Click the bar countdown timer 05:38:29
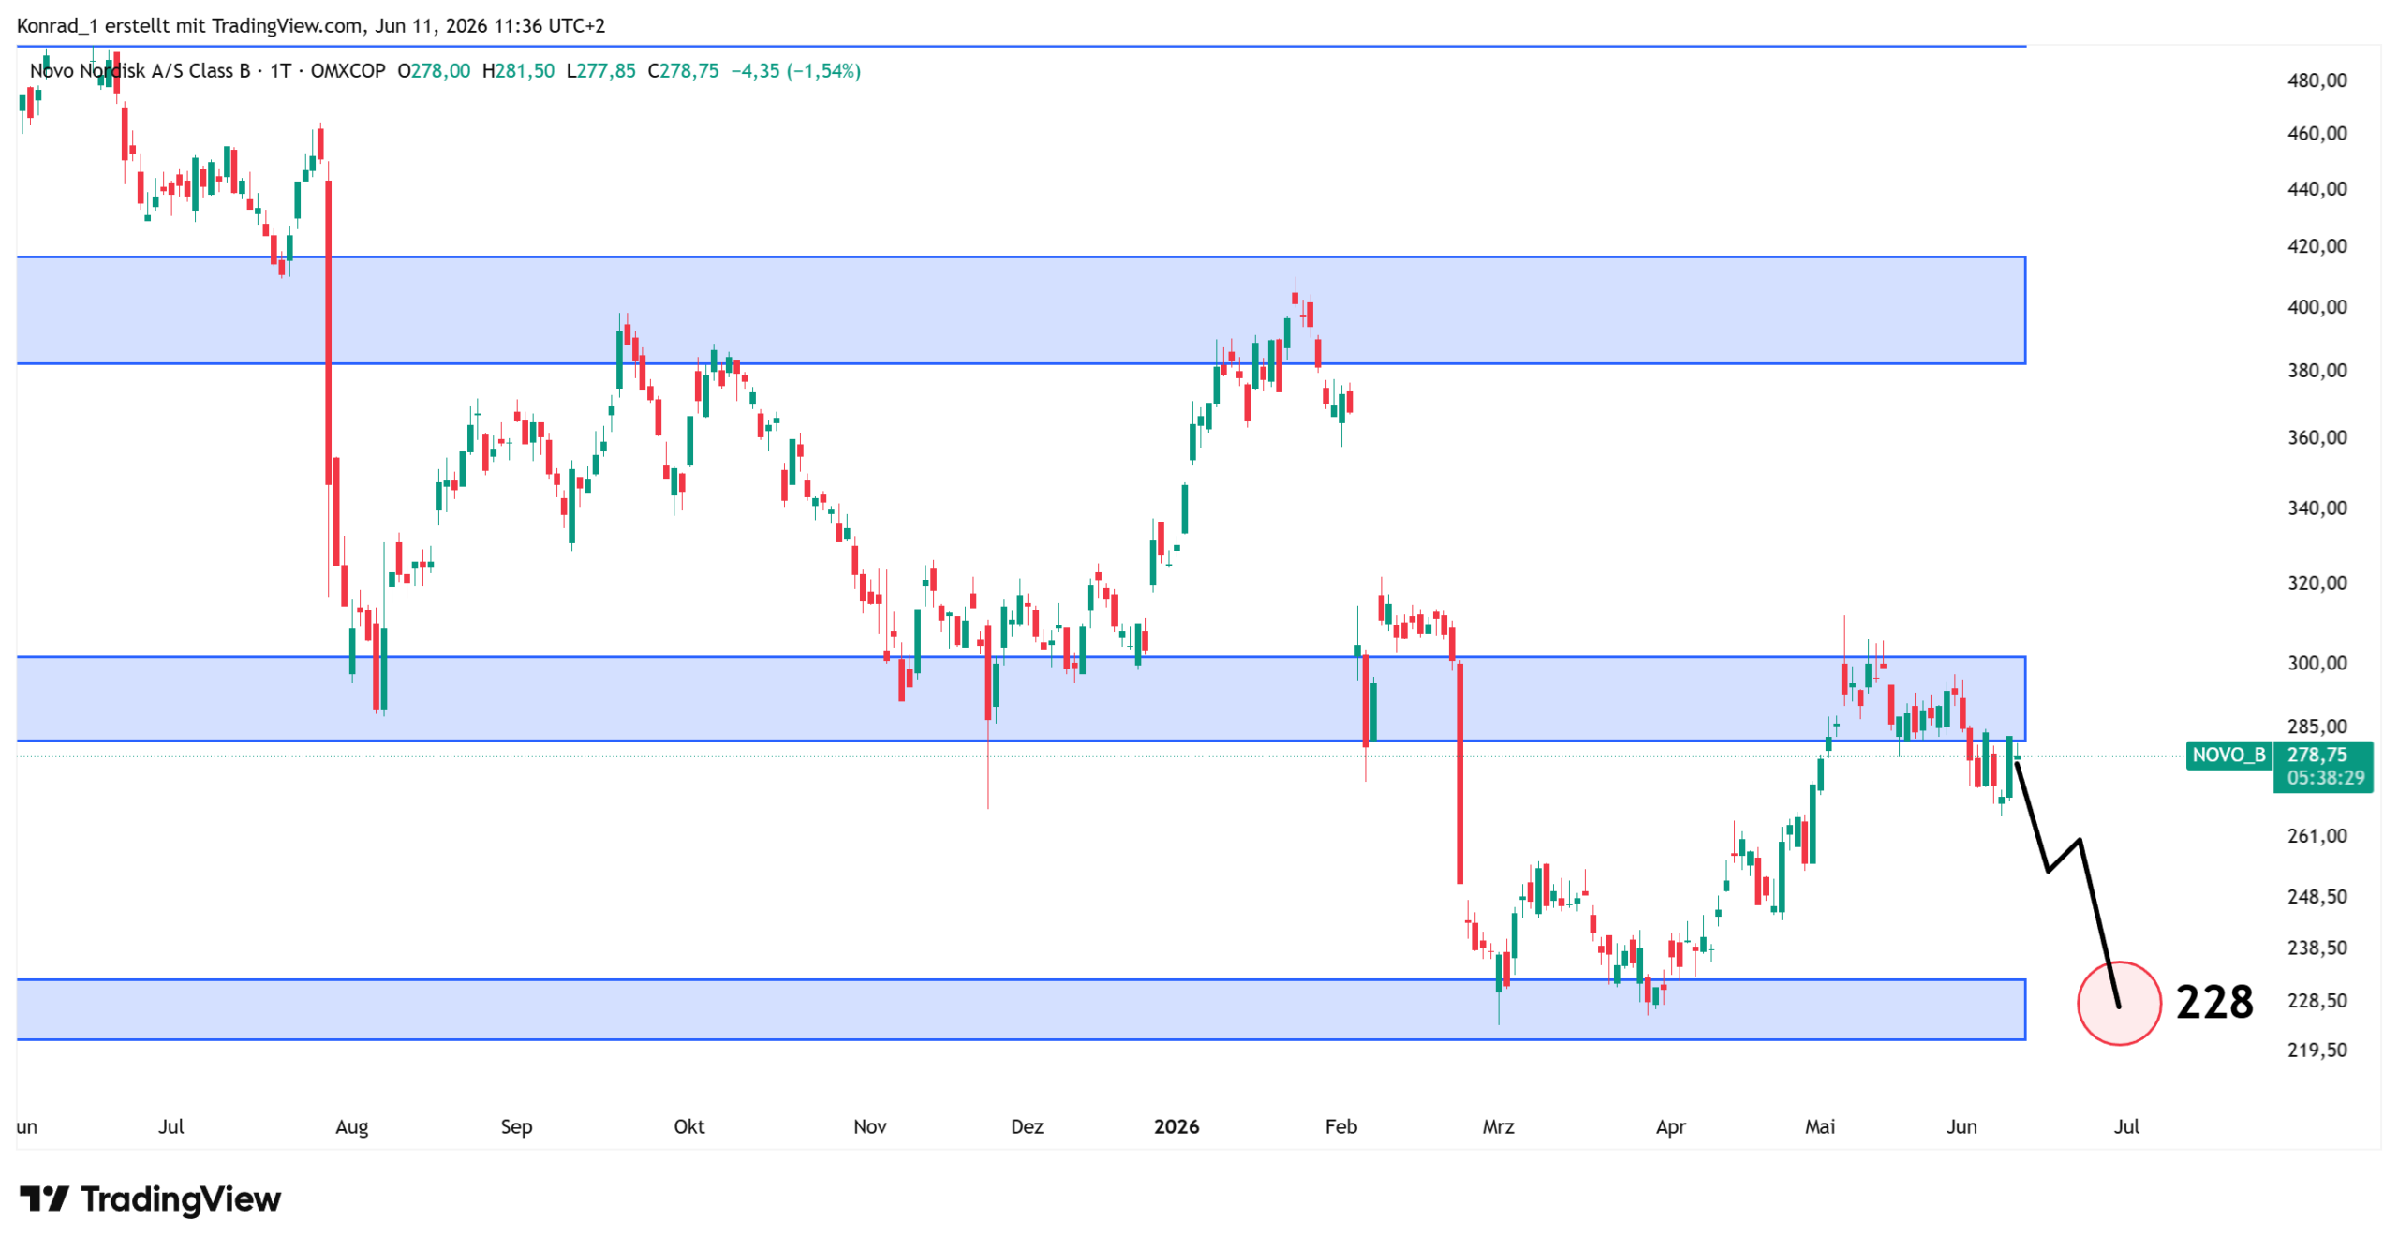The image size is (2398, 1249). pos(2325,777)
